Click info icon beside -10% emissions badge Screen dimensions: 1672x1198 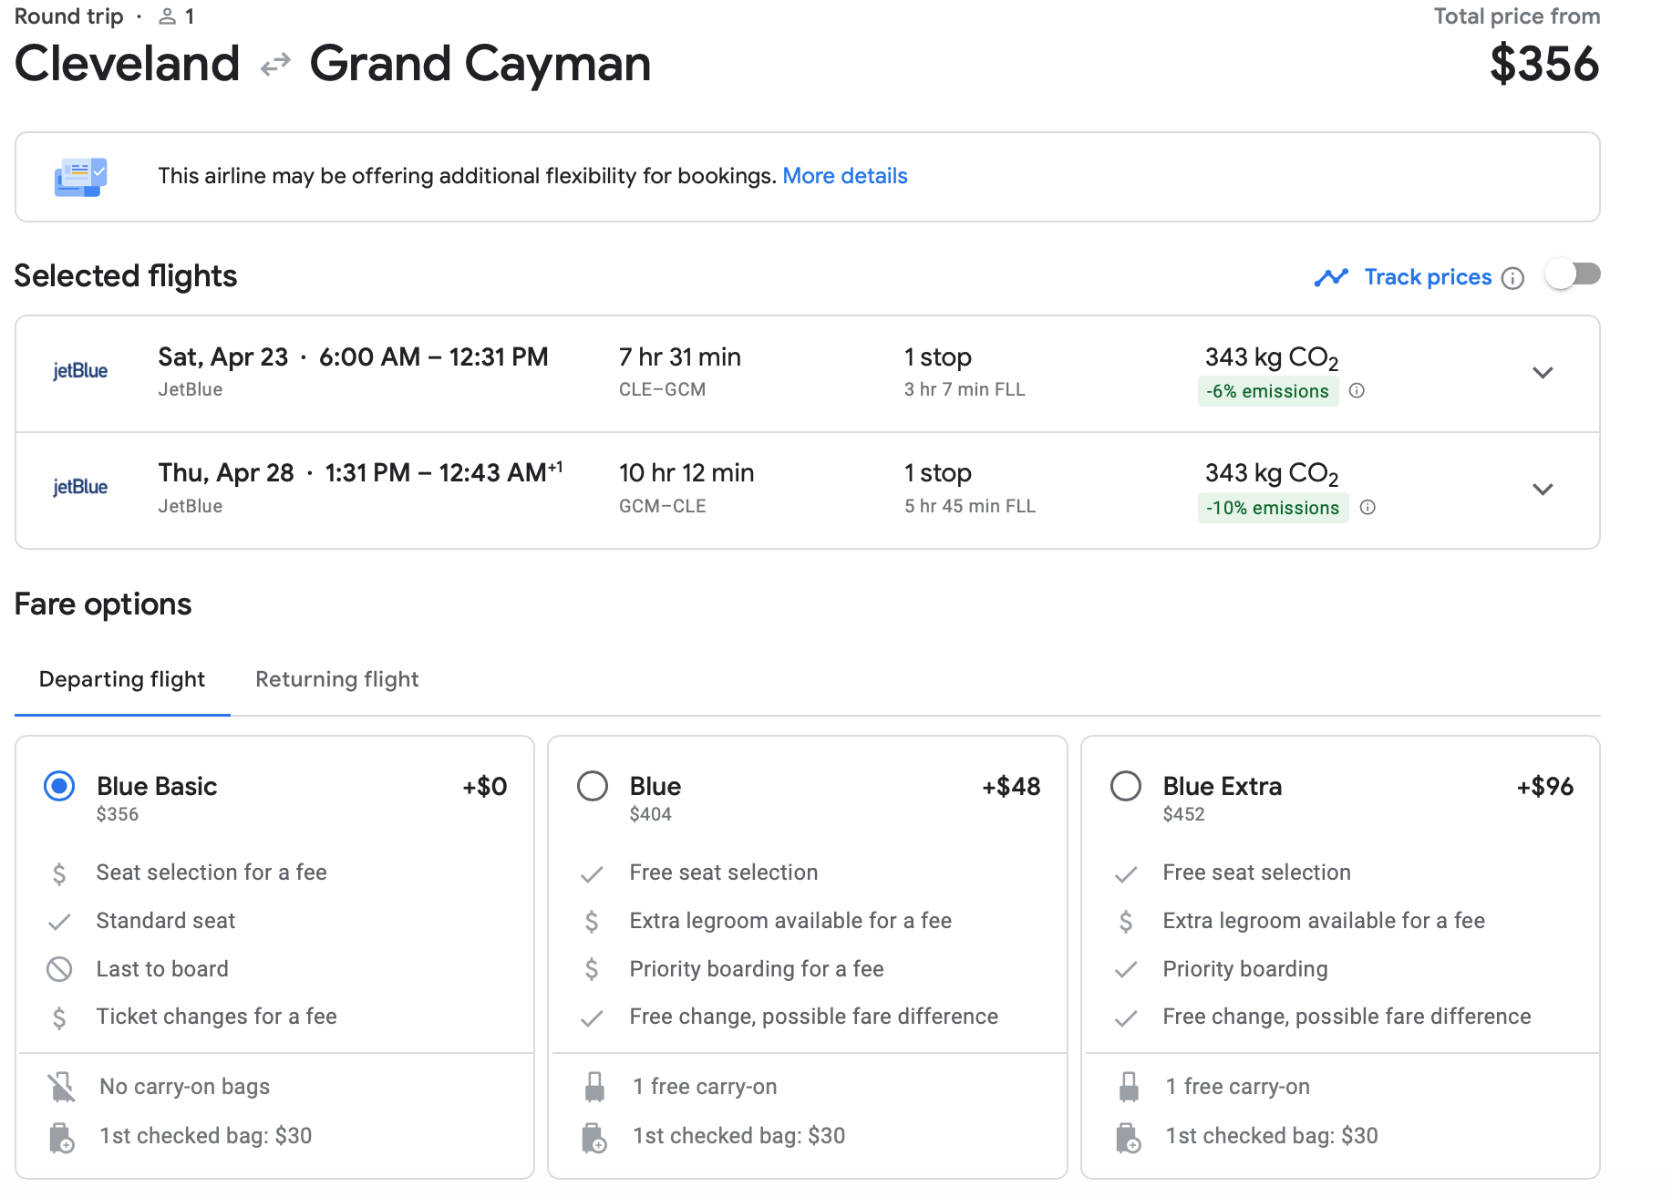point(1368,508)
